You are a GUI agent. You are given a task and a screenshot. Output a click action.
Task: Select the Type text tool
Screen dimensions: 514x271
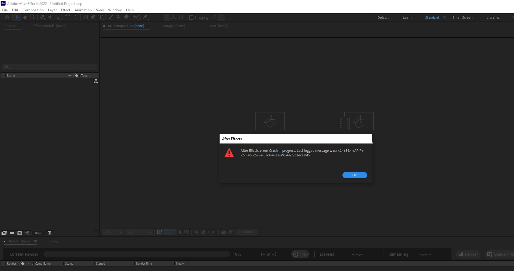point(101,17)
